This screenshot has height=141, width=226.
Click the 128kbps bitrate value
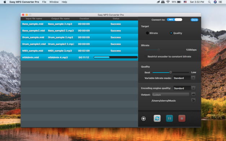tap(191, 50)
